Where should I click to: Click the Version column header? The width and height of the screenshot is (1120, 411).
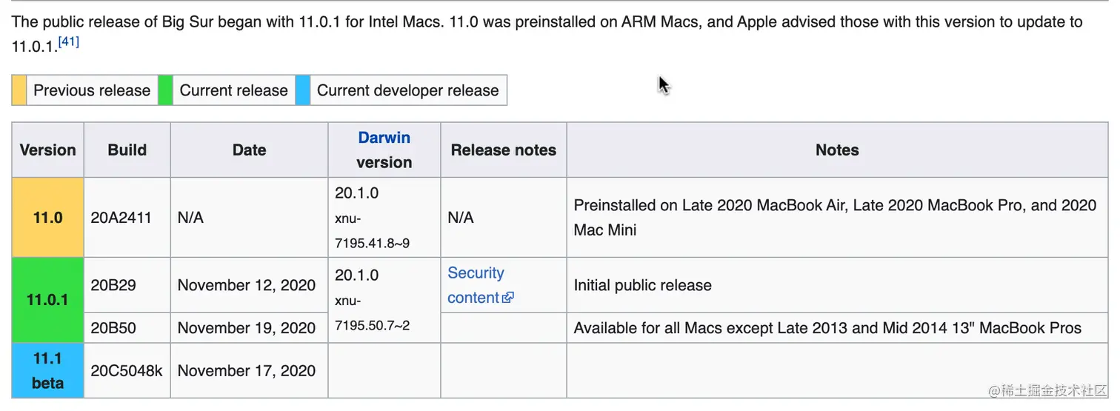click(48, 150)
